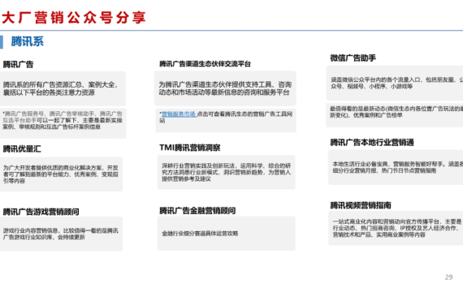
Task: Select the description starting 为腾讯广告渠道生态伙伴提供支持工具
Action: (x=225, y=88)
